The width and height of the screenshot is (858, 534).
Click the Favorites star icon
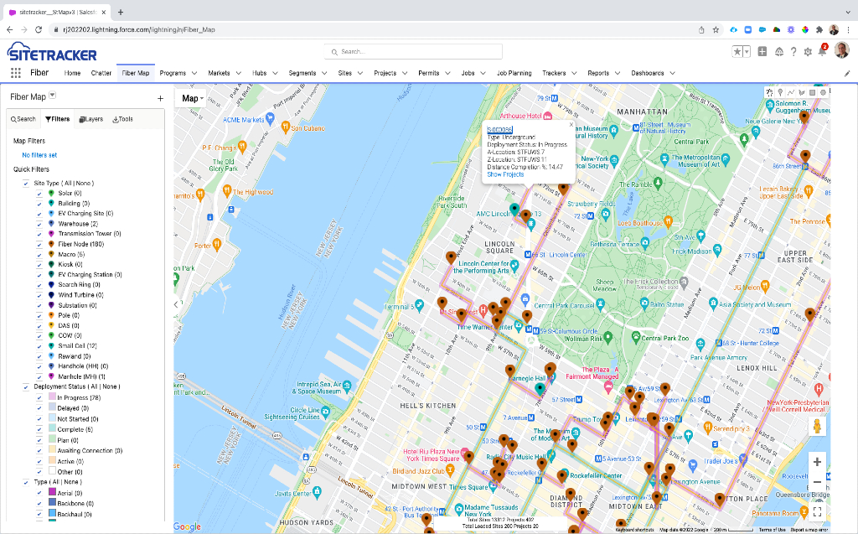(x=737, y=51)
